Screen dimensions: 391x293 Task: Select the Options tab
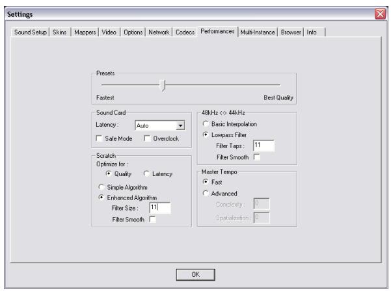[x=133, y=32]
